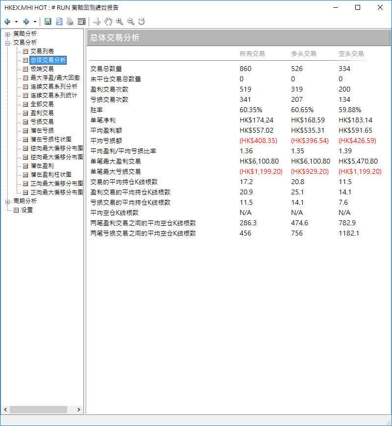This screenshot has width=392, height=426.
Task: Click chart icon beside 潜在盈利
Action: point(25,166)
